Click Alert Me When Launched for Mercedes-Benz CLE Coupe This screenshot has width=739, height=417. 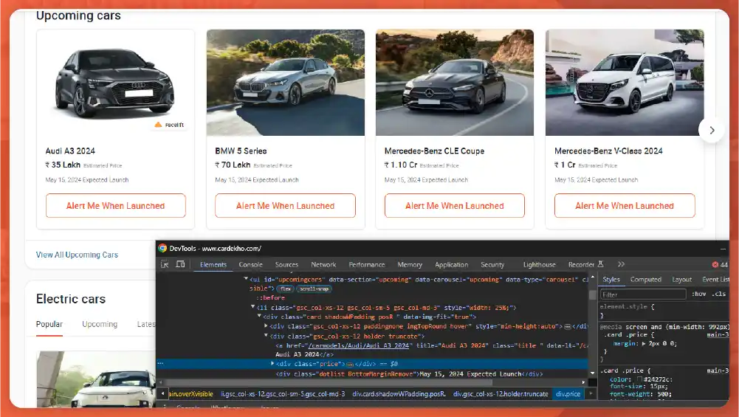pos(454,206)
